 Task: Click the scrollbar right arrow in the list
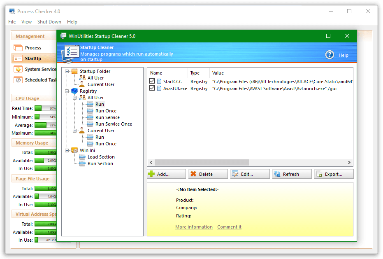coord(349,162)
